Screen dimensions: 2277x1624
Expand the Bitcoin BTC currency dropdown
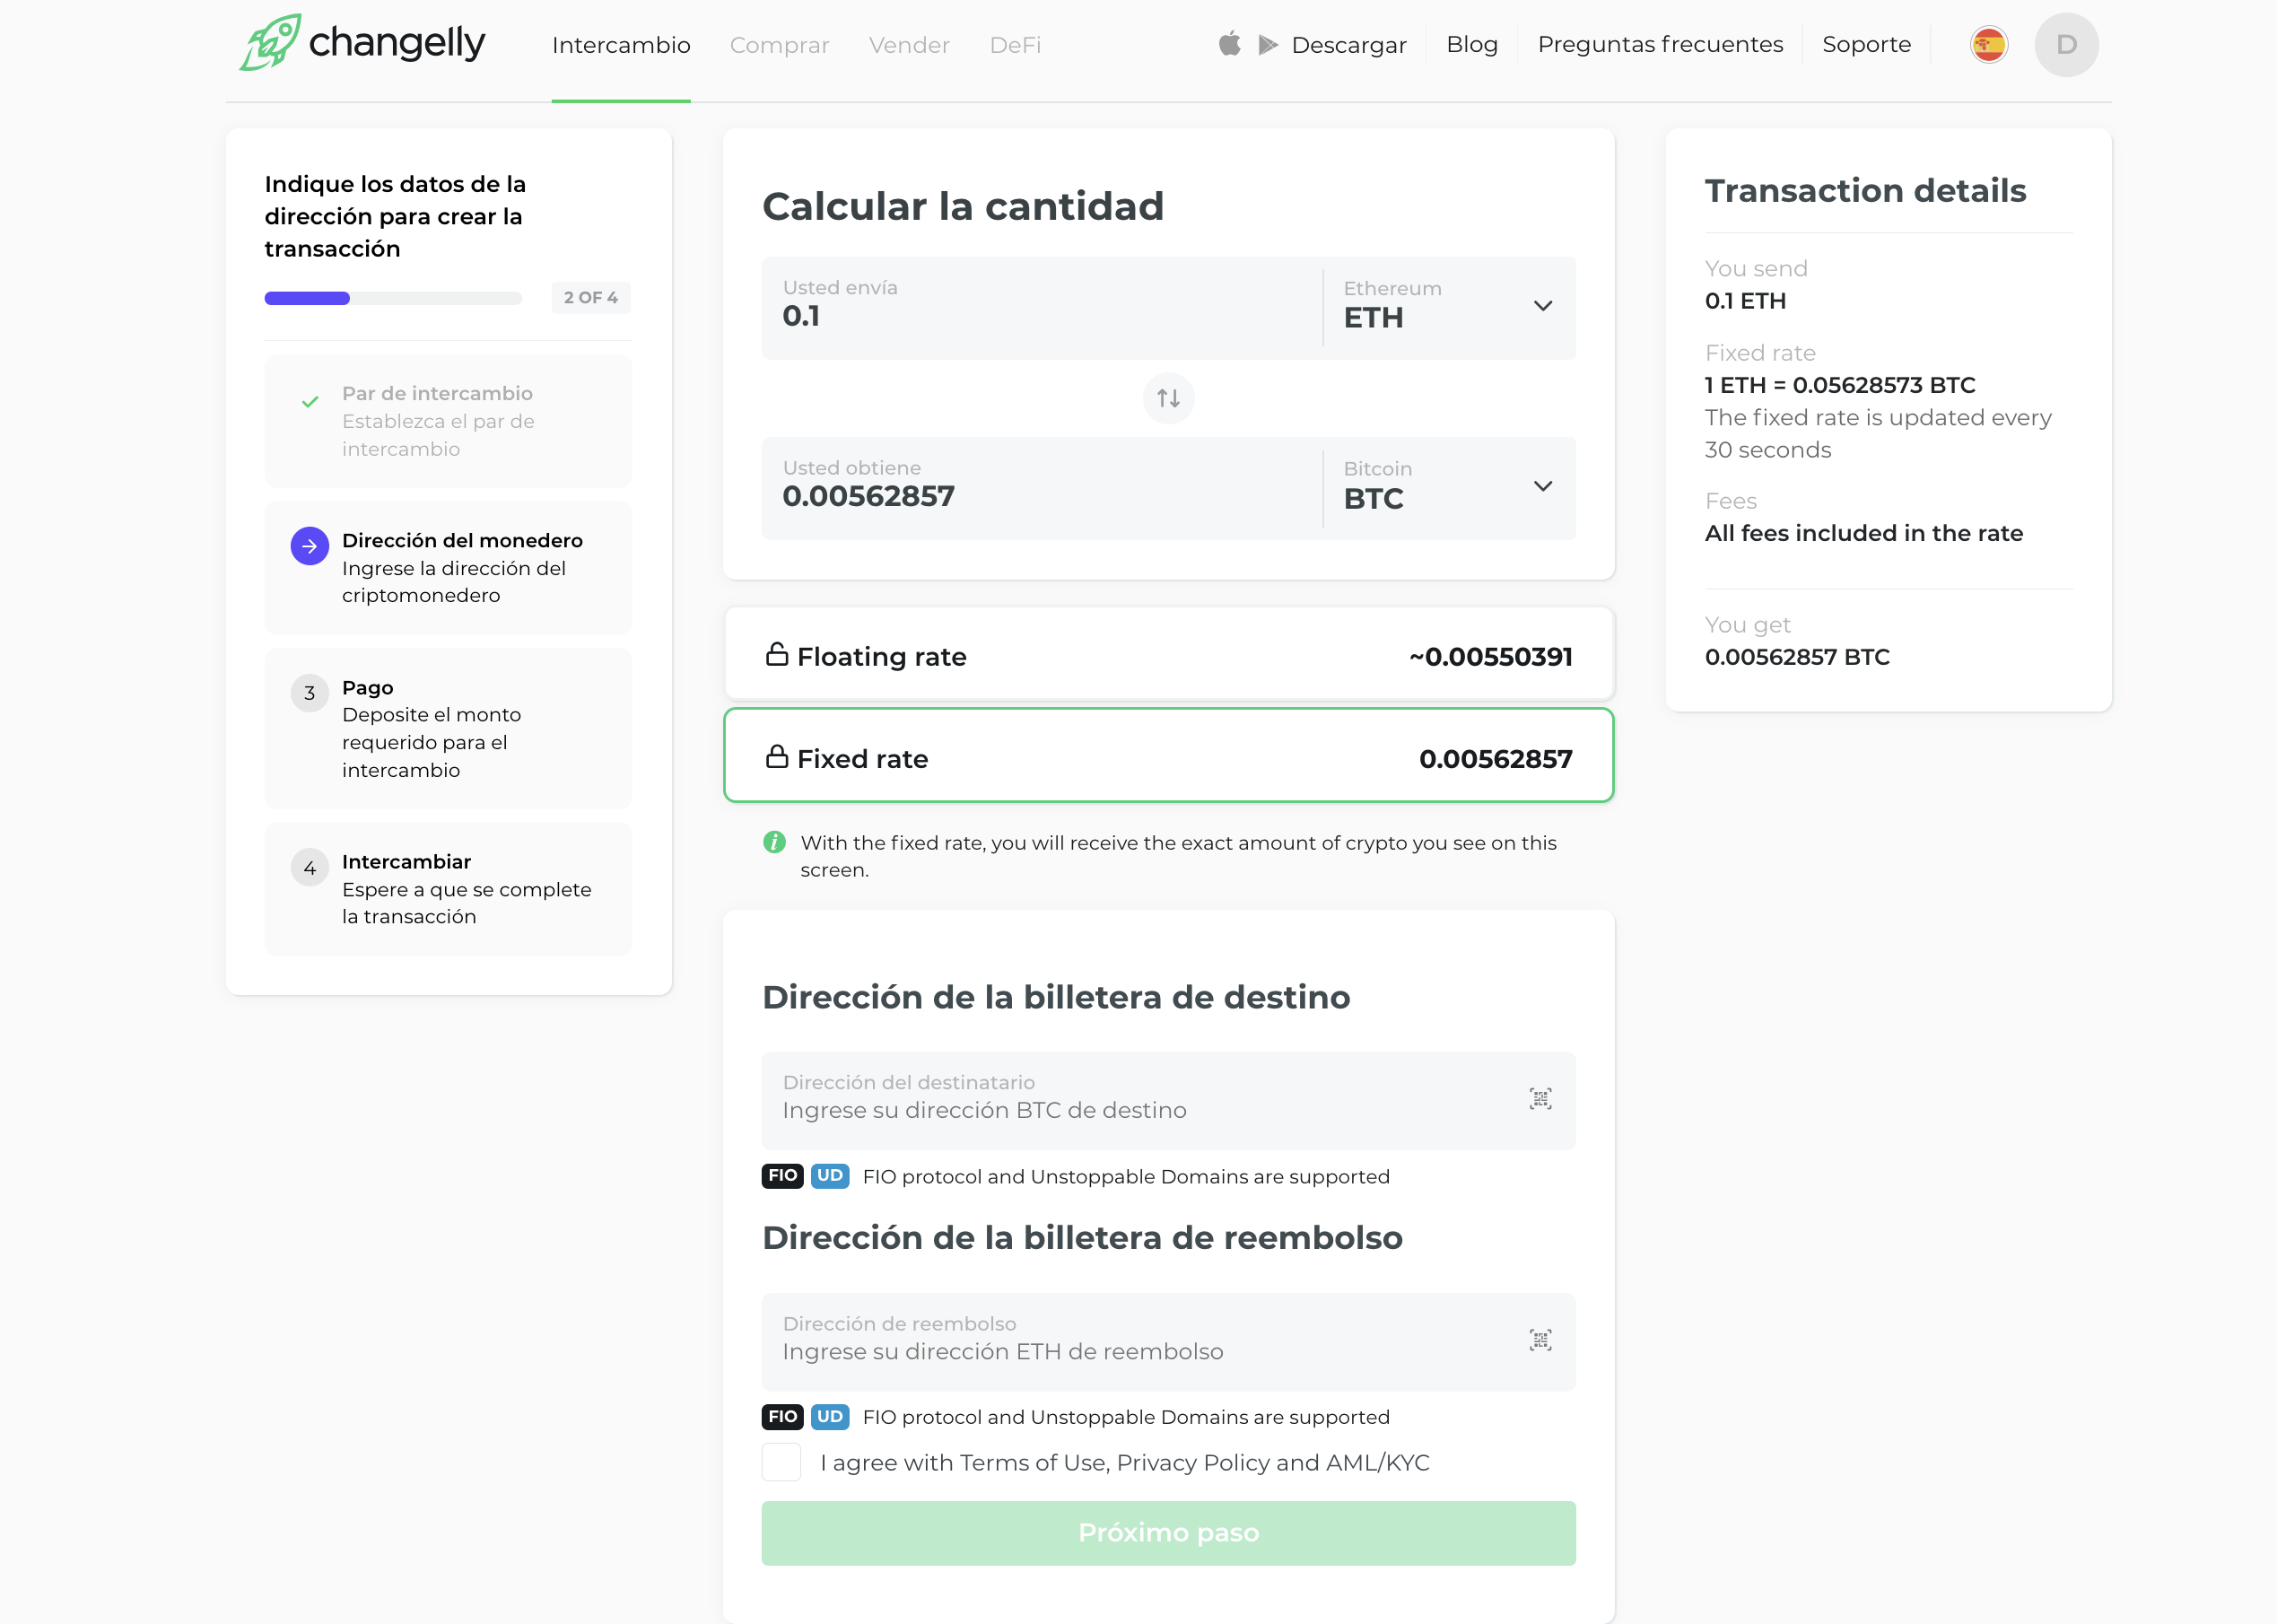coord(1542,487)
